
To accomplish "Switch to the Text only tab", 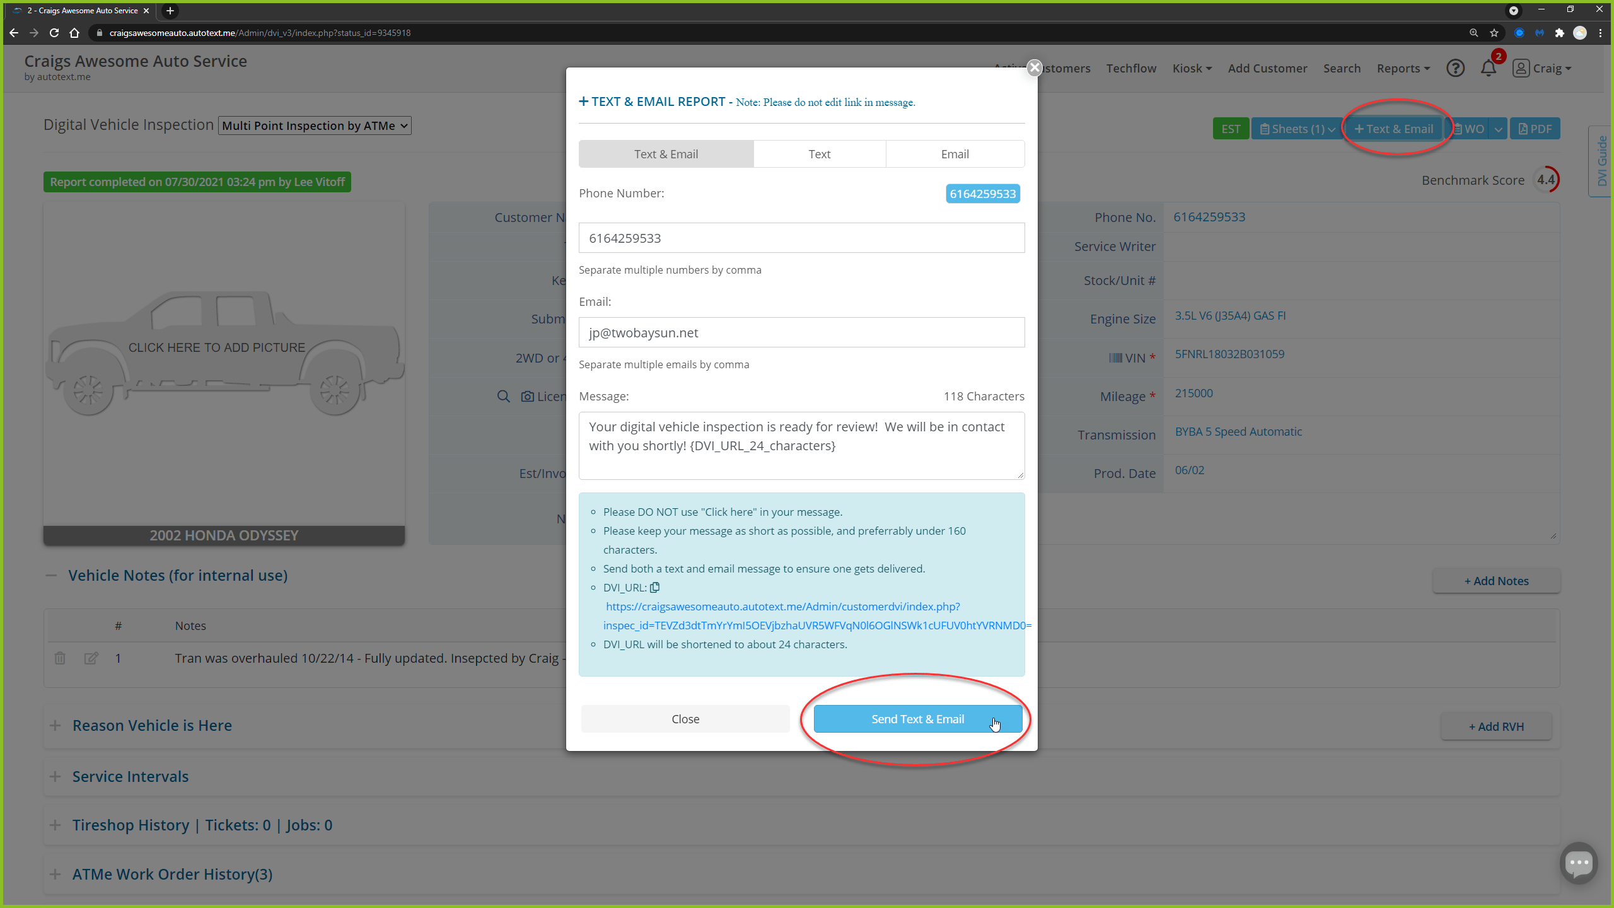I will tap(819, 154).
